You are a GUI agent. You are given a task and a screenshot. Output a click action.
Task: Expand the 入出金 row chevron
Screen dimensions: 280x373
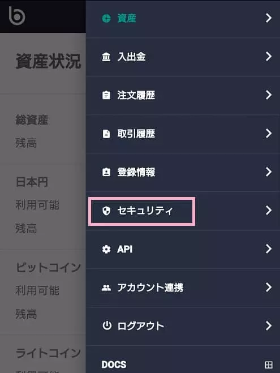[269, 57]
